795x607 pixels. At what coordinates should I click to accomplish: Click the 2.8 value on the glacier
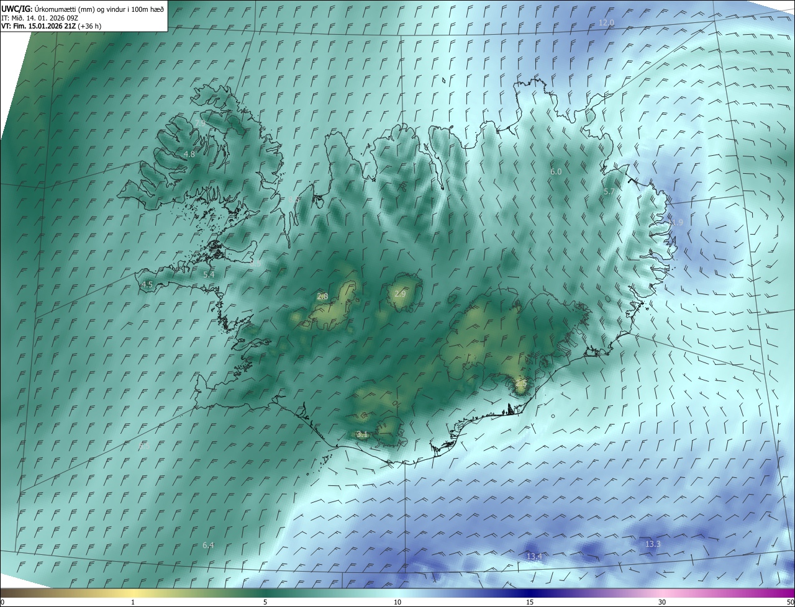tap(322, 297)
